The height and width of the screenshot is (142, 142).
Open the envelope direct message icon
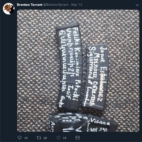(x=78, y=138)
